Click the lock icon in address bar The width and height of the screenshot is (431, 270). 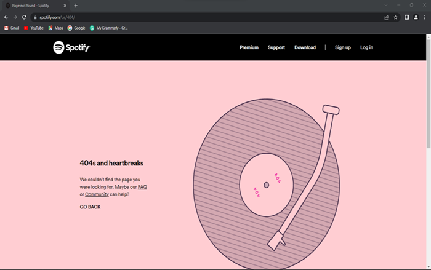click(35, 17)
